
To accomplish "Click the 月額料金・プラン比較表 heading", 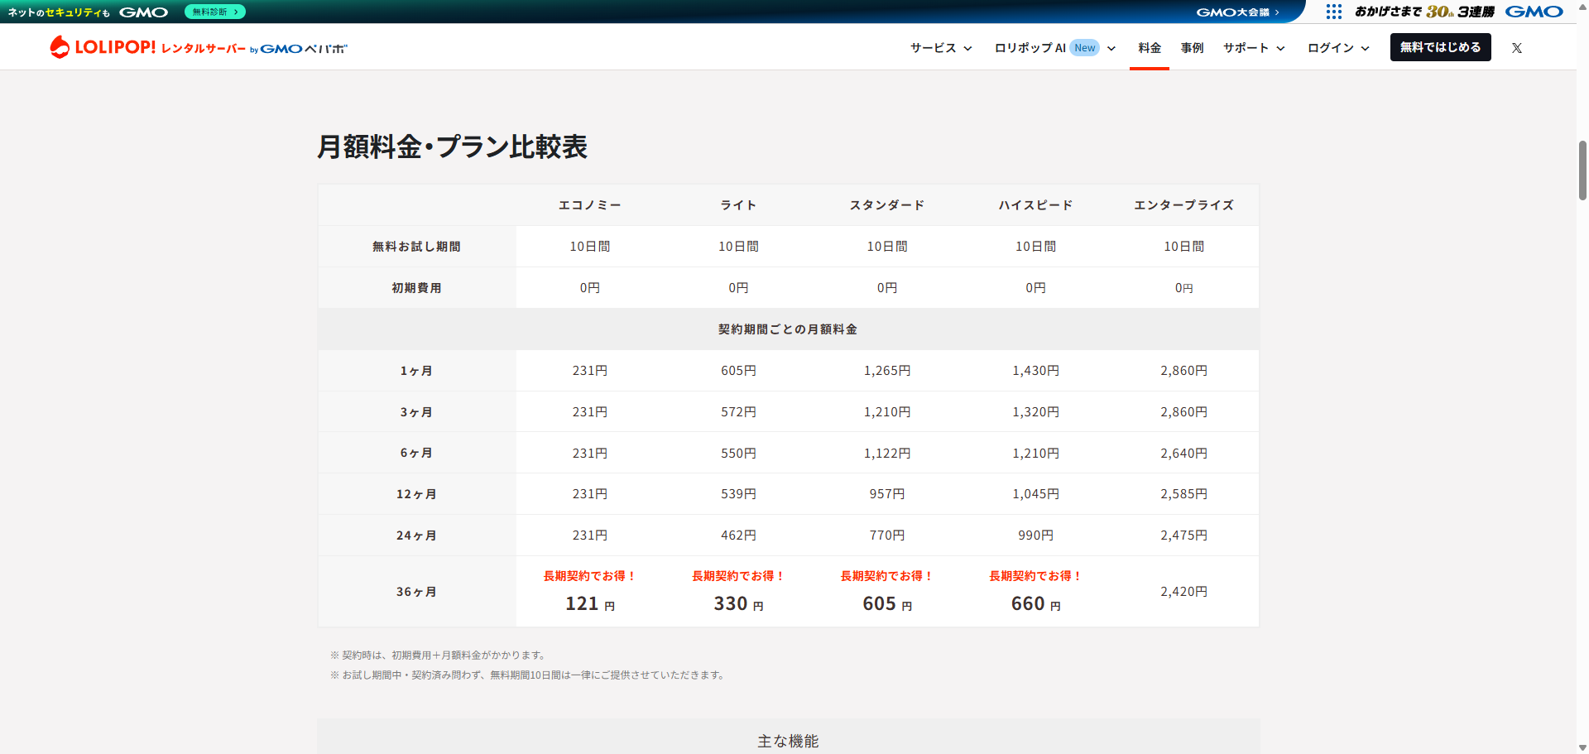I will click(x=452, y=147).
